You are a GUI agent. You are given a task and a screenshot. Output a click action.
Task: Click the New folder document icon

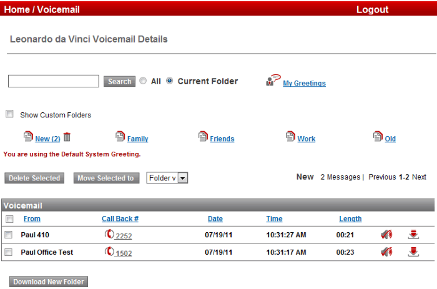click(28, 136)
